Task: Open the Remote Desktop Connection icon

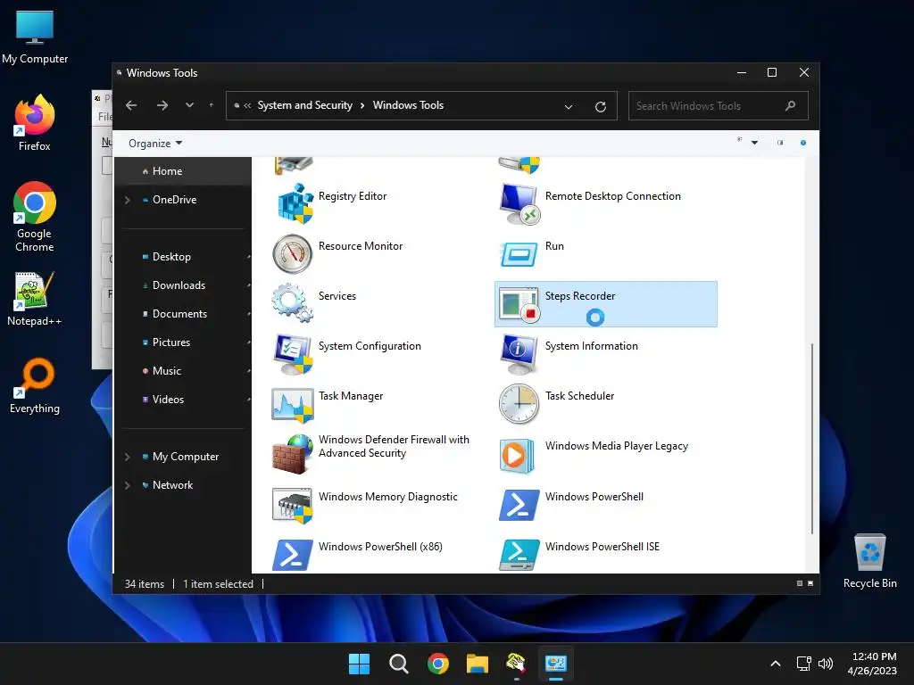Action: (519, 204)
